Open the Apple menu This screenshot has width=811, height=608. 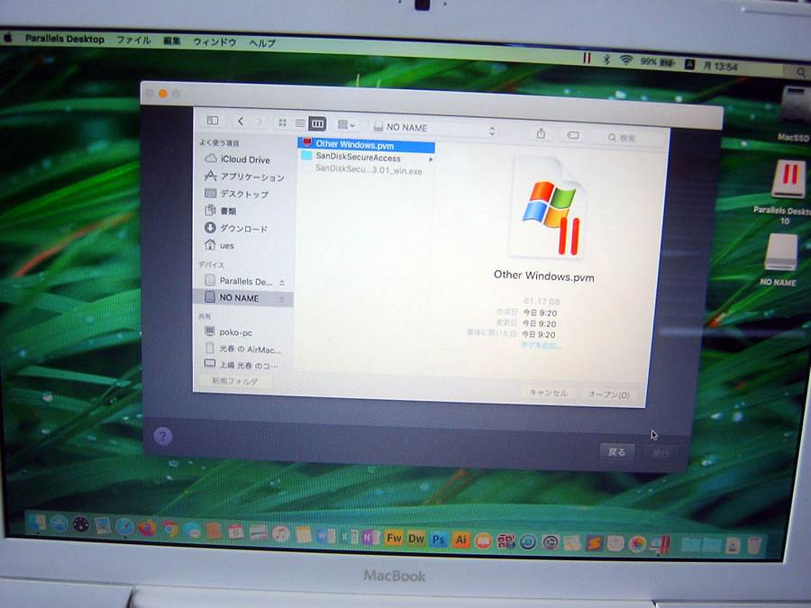click(8, 38)
